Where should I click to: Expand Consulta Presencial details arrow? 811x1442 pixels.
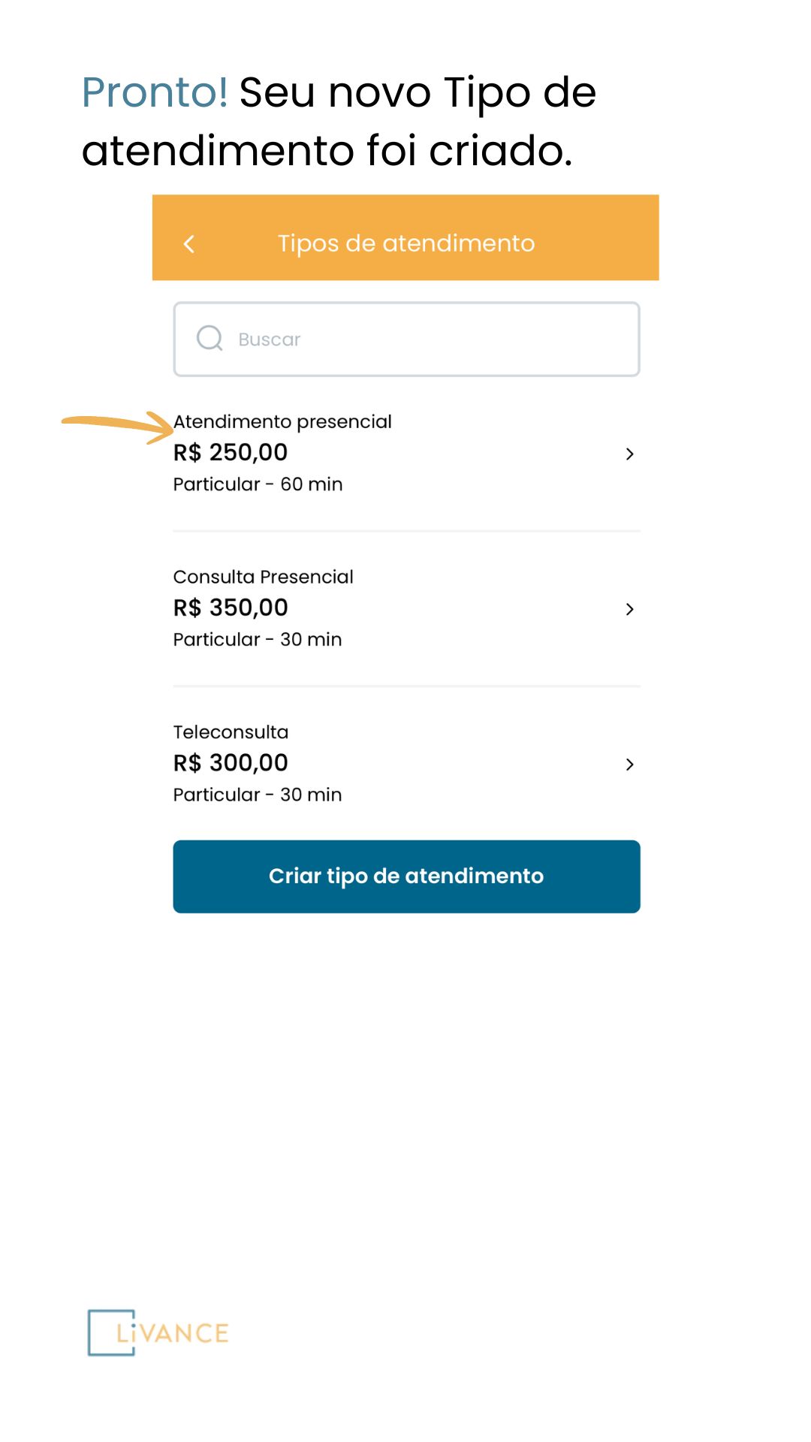629,609
